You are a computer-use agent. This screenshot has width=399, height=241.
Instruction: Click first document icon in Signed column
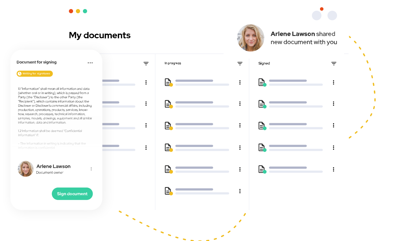262,82
